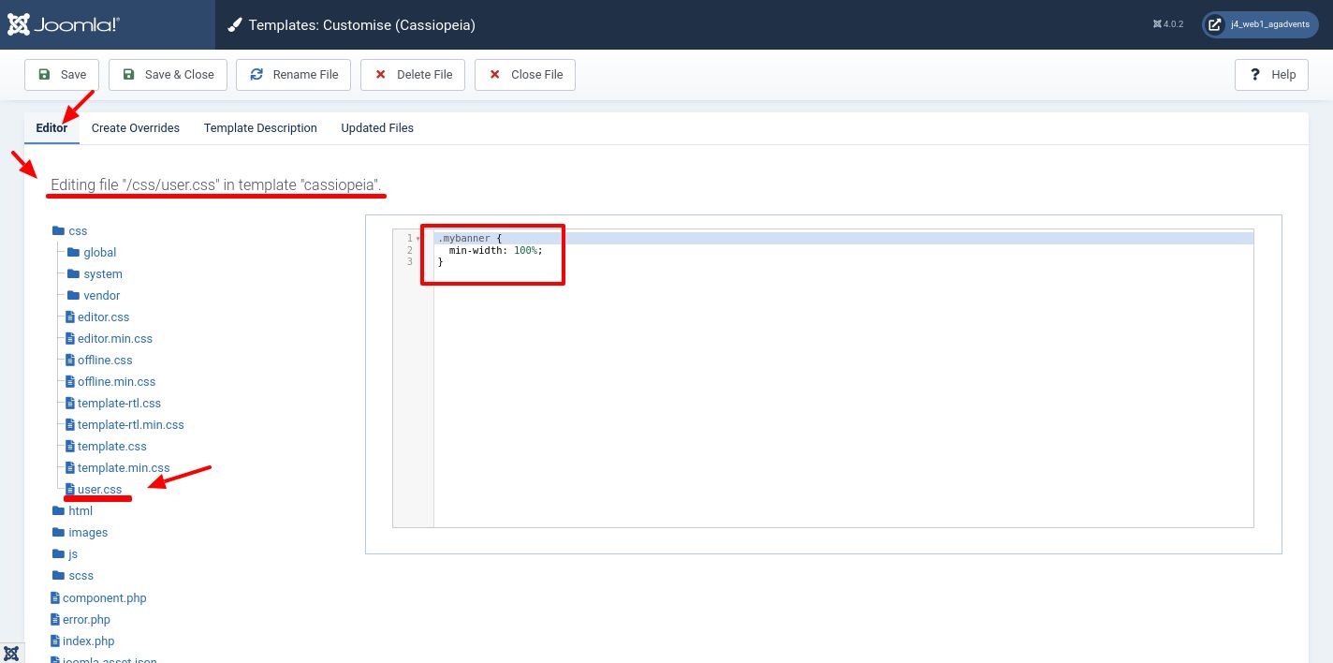Viewport: 1333px width, 663px height.
Task: Open site link j4_web1_agadvents
Action: tap(1260, 24)
